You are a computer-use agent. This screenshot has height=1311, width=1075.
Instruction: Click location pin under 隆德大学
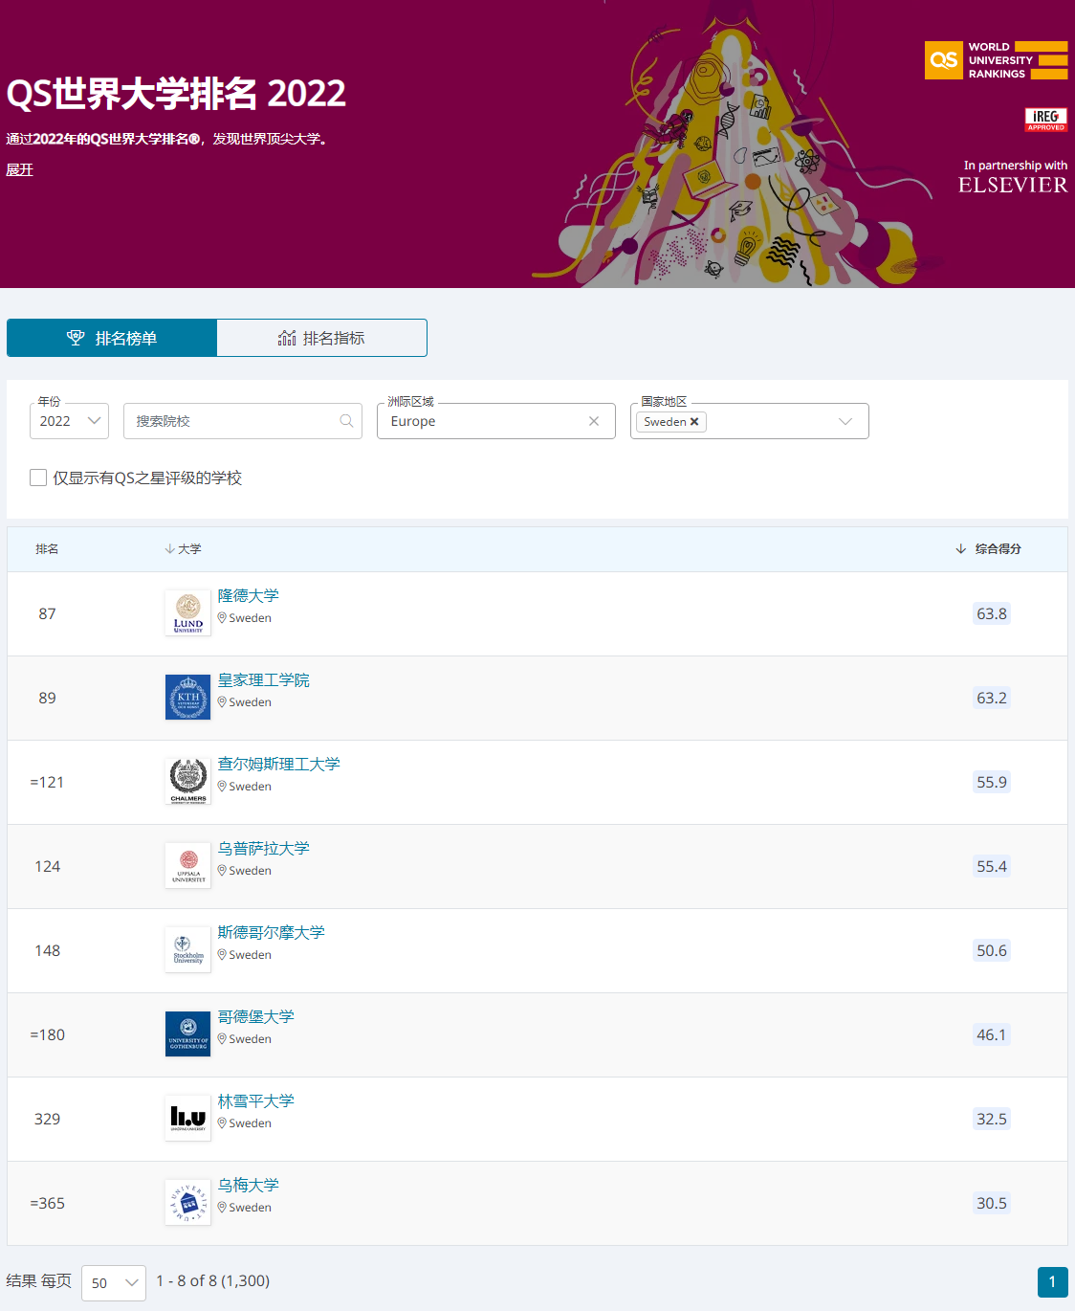pos(222,618)
